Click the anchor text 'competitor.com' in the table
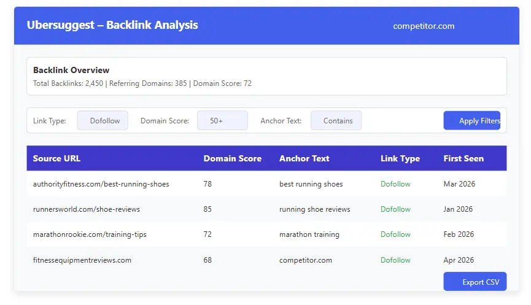The image size is (531, 305). 306,260
